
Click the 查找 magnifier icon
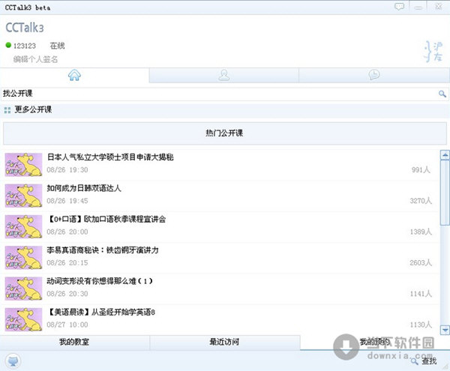[414, 361]
